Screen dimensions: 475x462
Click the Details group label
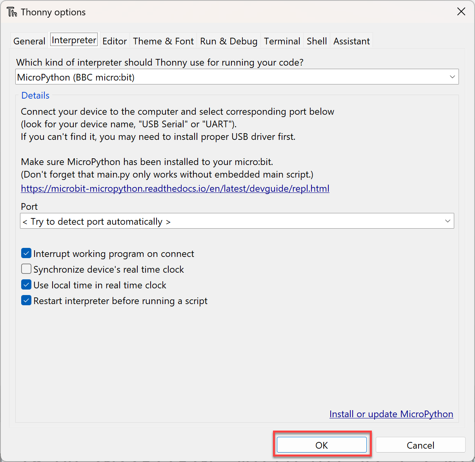point(35,95)
